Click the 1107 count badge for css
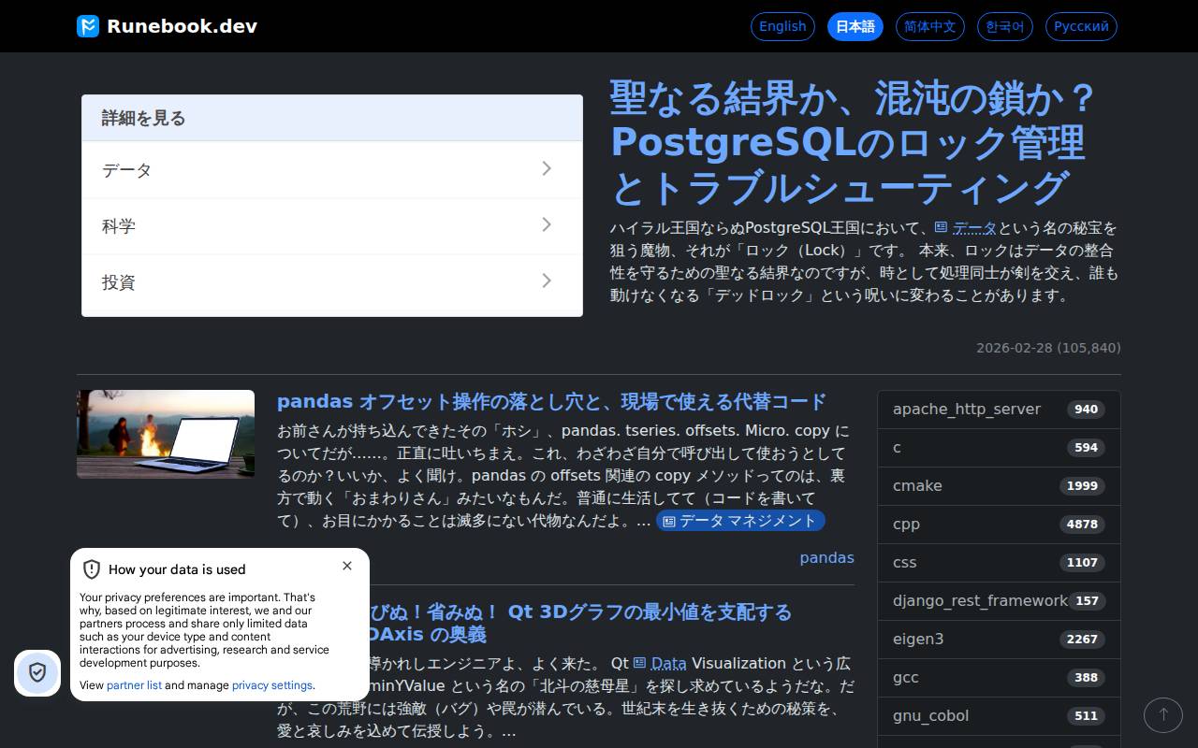 click(1082, 563)
